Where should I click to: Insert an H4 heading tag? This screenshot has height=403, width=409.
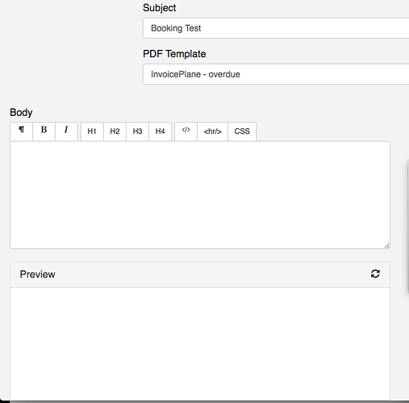click(160, 131)
